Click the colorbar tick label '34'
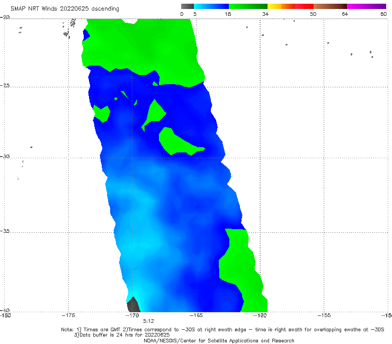The width and height of the screenshot is (392, 344). 265,14
